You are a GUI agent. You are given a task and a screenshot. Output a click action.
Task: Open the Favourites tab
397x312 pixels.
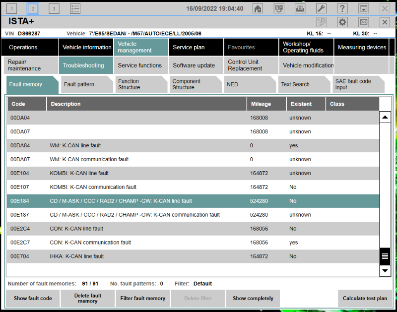[251, 47]
